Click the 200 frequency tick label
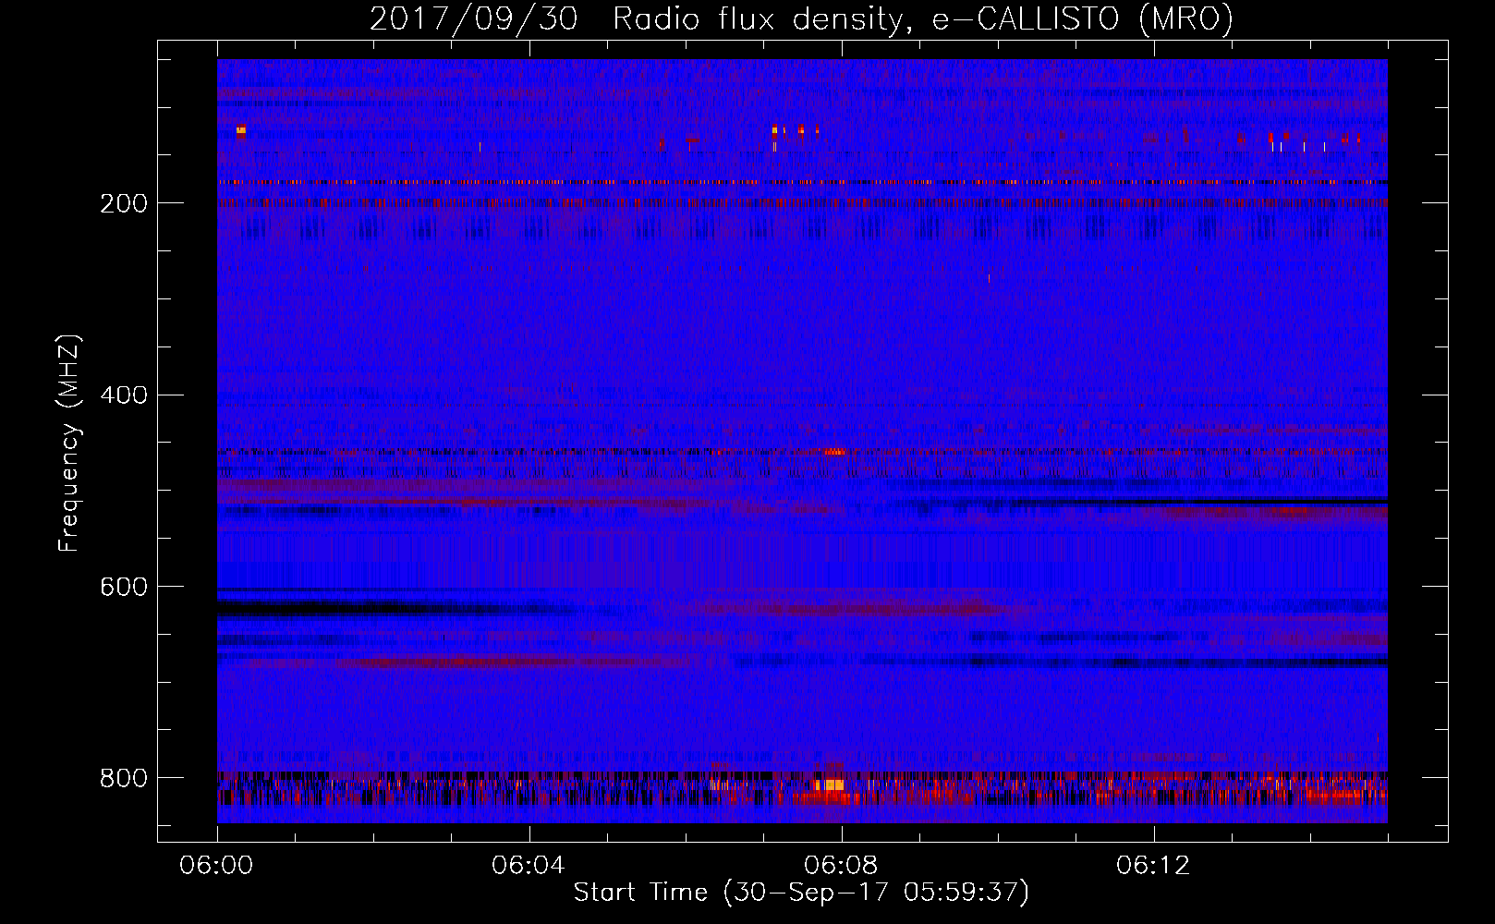The height and width of the screenshot is (924, 1495). (x=123, y=203)
